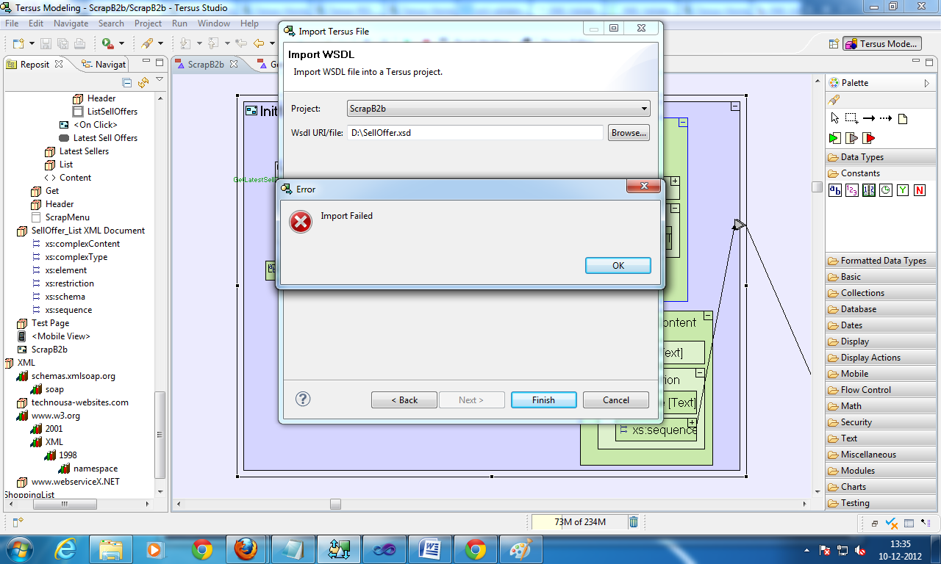Open the Project menu

tap(148, 23)
